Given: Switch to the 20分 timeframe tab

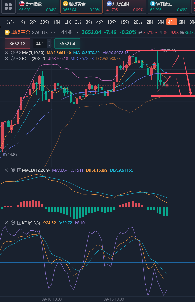Looking at the screenshot, I should (138, 22).
